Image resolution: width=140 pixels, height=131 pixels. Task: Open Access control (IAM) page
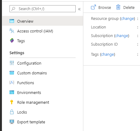(43, 31)
